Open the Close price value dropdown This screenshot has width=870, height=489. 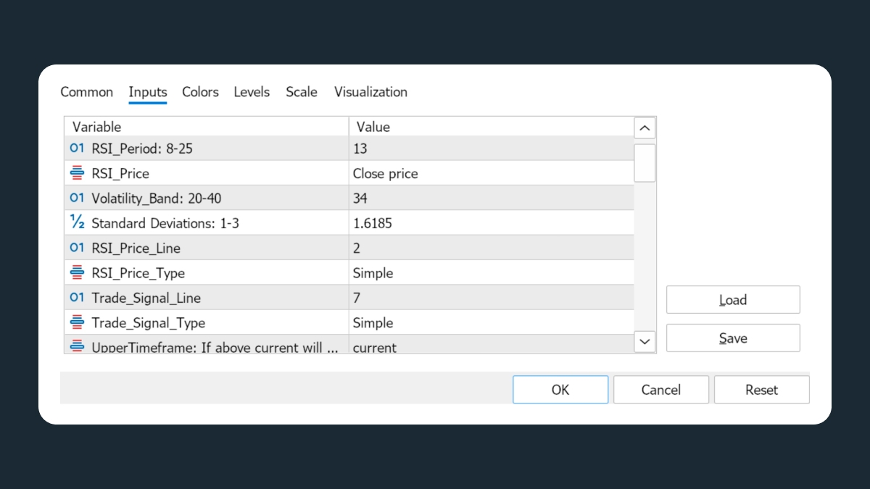[x=491, y=173]
